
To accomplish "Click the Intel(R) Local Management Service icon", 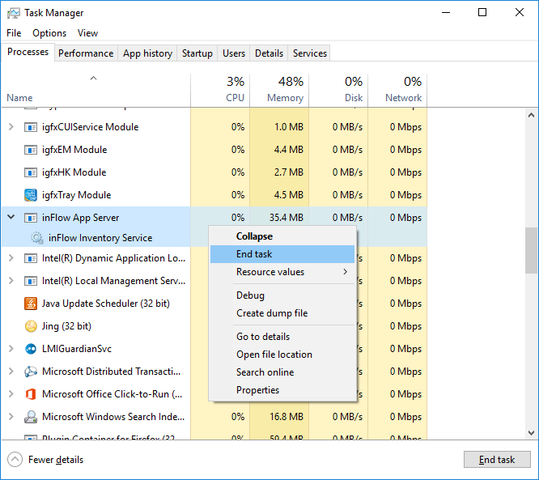I will click(31, 281).
